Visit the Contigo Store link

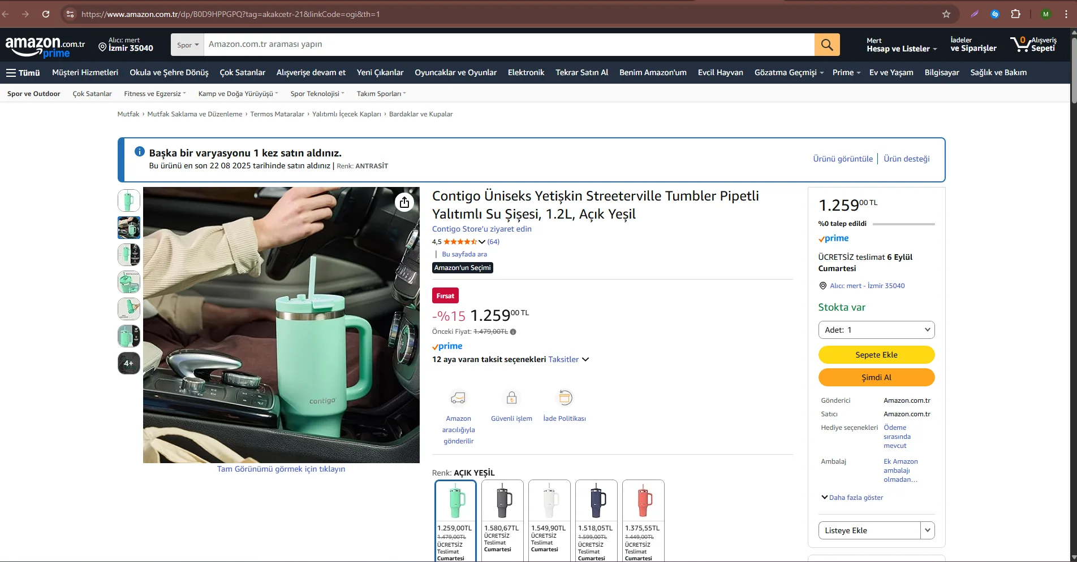coord(482,229)
